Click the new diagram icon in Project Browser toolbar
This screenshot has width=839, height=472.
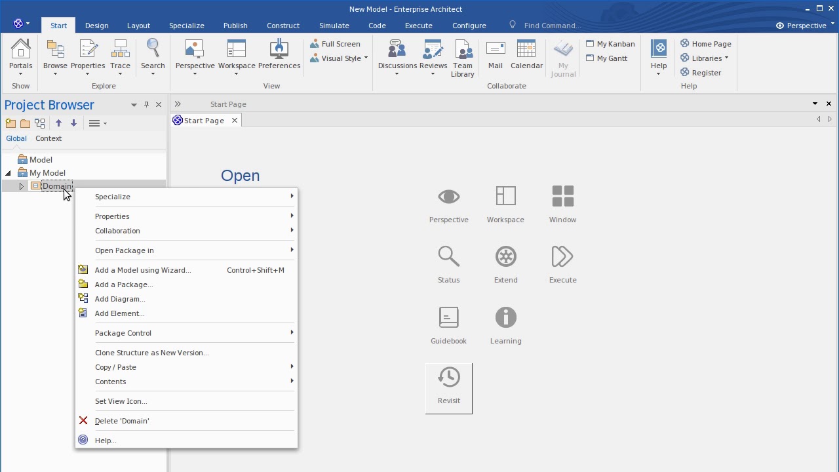click(x=40, y=123)
